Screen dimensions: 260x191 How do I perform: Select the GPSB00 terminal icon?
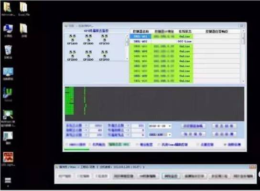coord(88,40)
